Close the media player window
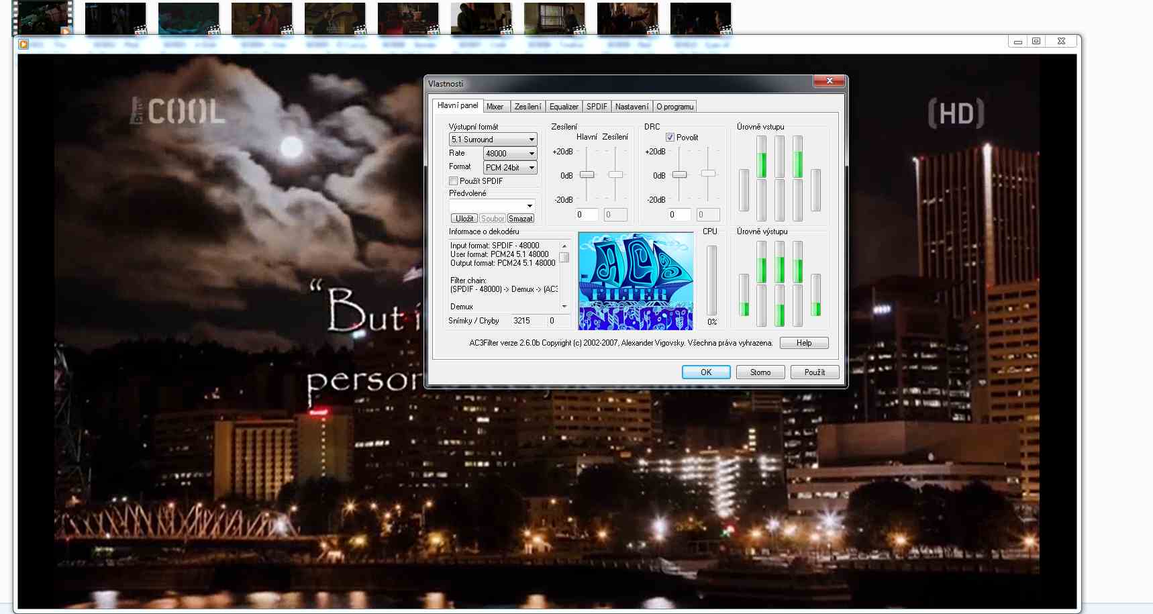The height and width of the screenshot is (614, 1153). pyautogui.click(x=1061, y=42)
